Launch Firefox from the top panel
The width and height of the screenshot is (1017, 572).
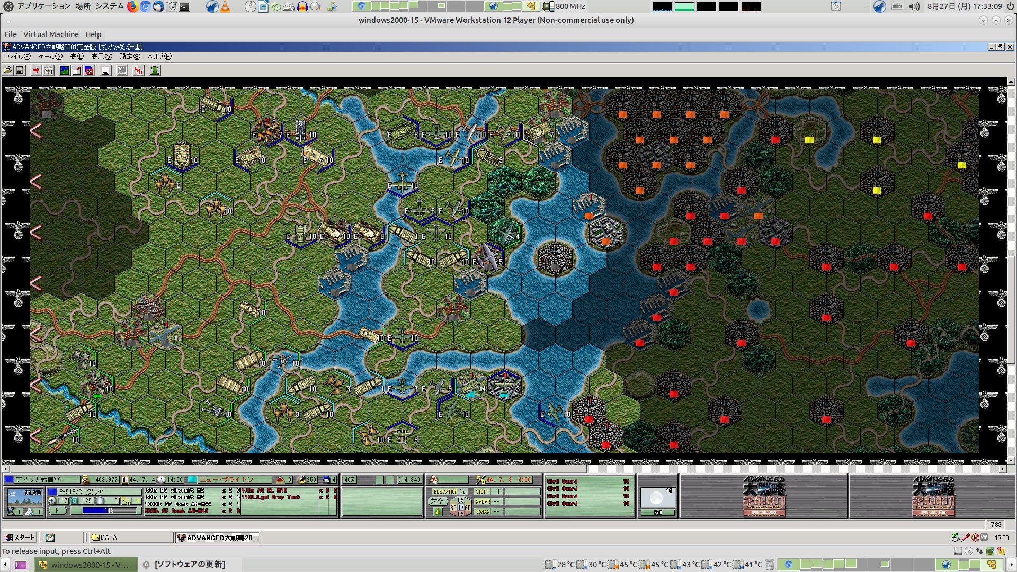point(132,6)
